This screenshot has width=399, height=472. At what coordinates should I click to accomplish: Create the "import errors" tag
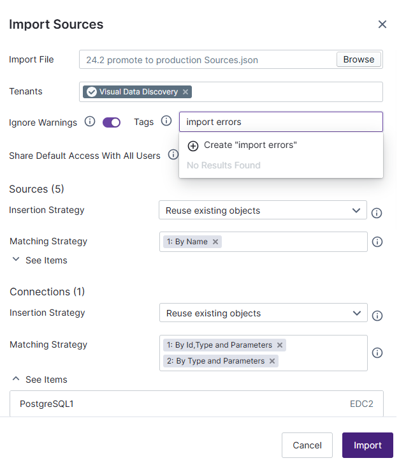point(280,145)
